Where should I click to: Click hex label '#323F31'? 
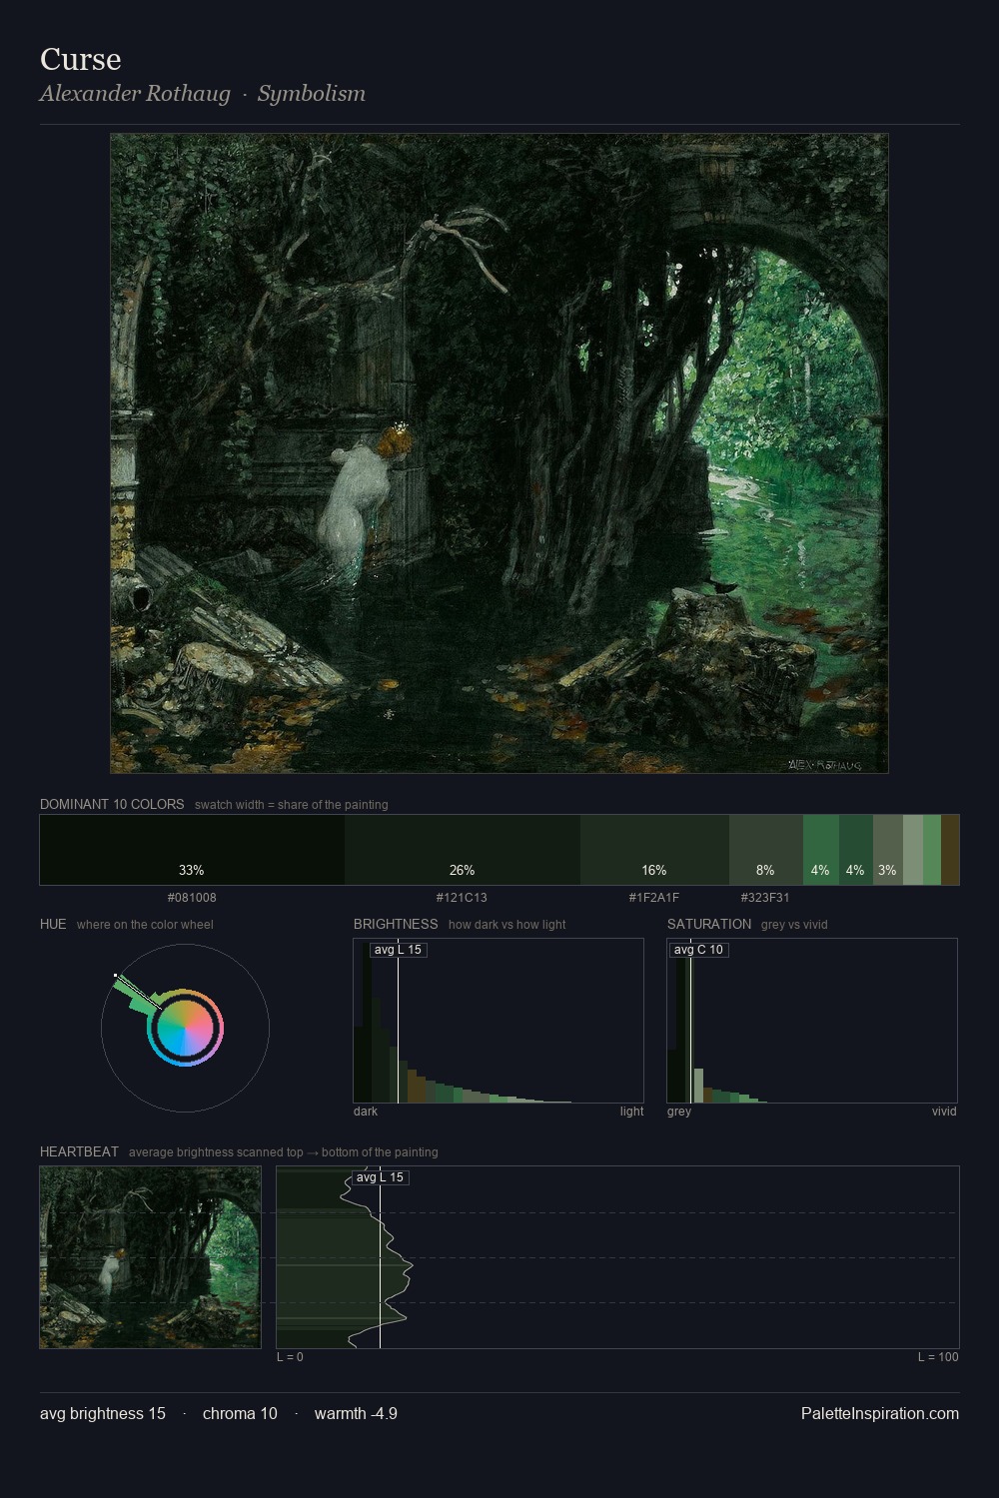765,897
